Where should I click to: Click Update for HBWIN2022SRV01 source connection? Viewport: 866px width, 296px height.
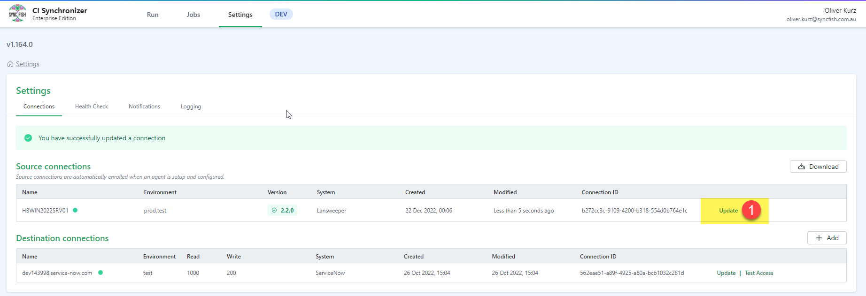[x=728, y=211]
